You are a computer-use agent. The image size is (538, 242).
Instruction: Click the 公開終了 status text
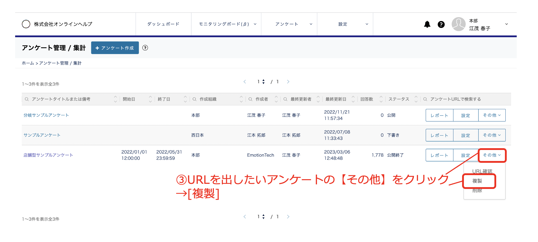click(395, 155)
